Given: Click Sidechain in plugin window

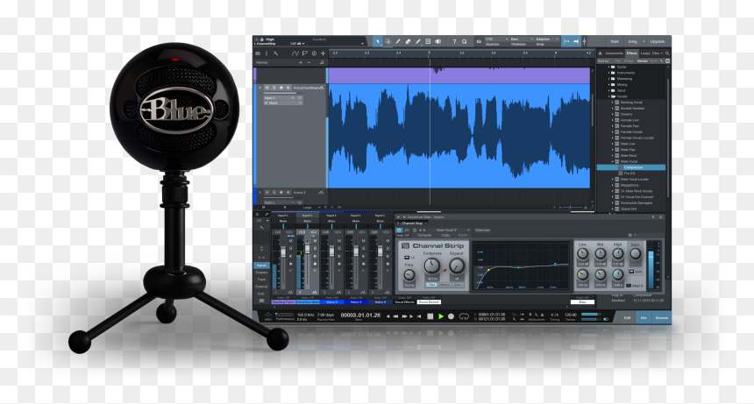Looking at the screenshot, I should [x=483, y=230].
